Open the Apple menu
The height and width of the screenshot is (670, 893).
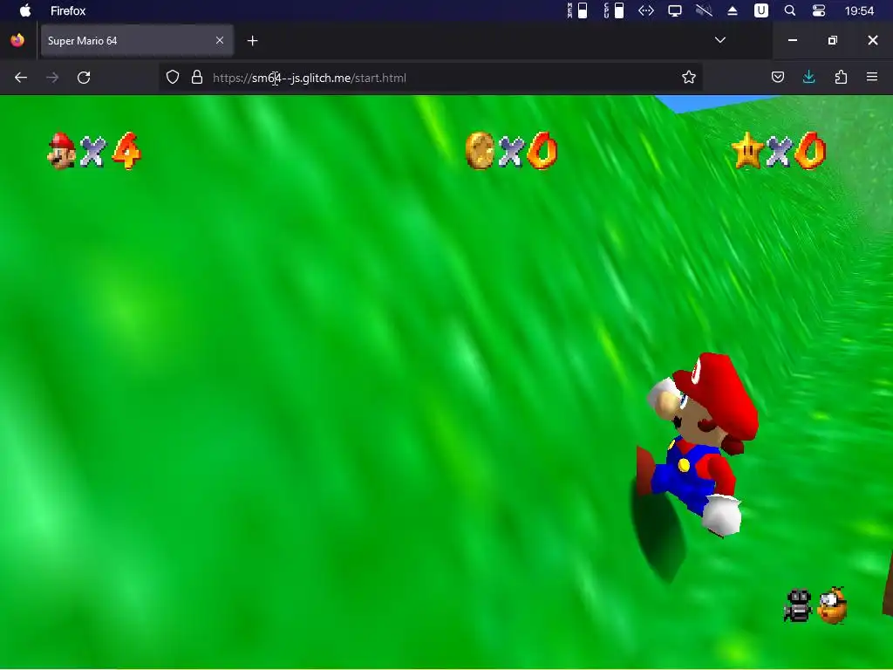click(25, 10)
